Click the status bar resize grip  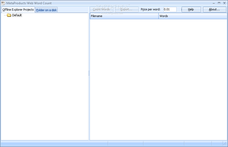(x=225, y=144)
